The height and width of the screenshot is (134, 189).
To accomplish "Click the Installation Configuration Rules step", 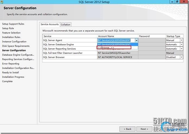I will click(x=18, y=68).
